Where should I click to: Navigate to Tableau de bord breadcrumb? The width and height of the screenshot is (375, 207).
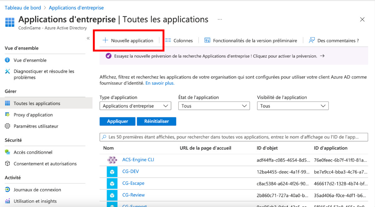coord(23,7)
